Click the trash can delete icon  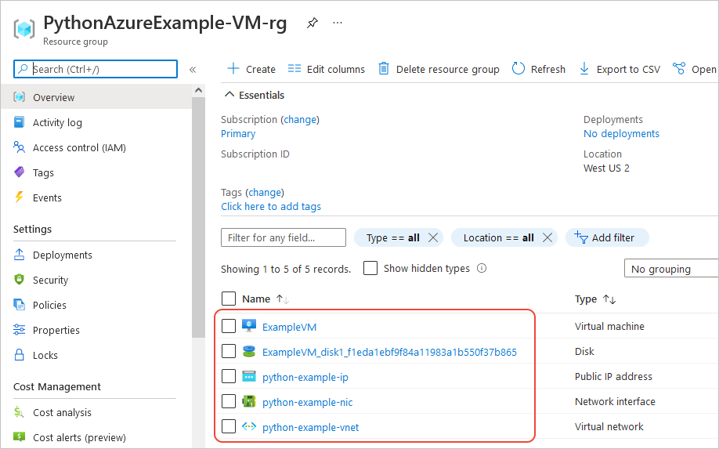tap(383, 69)
